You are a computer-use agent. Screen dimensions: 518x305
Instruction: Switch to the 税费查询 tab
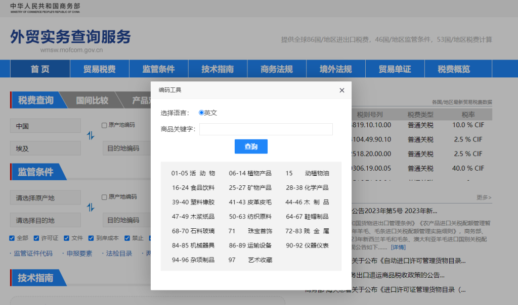(36, 100)
